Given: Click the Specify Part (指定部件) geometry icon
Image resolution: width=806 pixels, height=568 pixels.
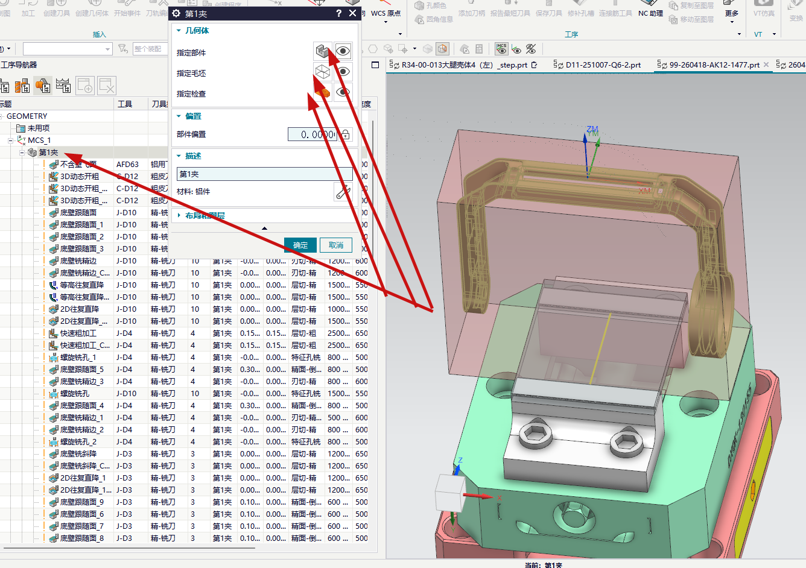Looking at the screenshot, I should coord(323,51).
